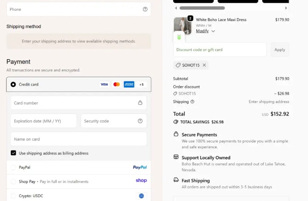The width and height of the screenshot is (308, 201).
Task: Click the Phone field help icon
Action: (145, 9)
